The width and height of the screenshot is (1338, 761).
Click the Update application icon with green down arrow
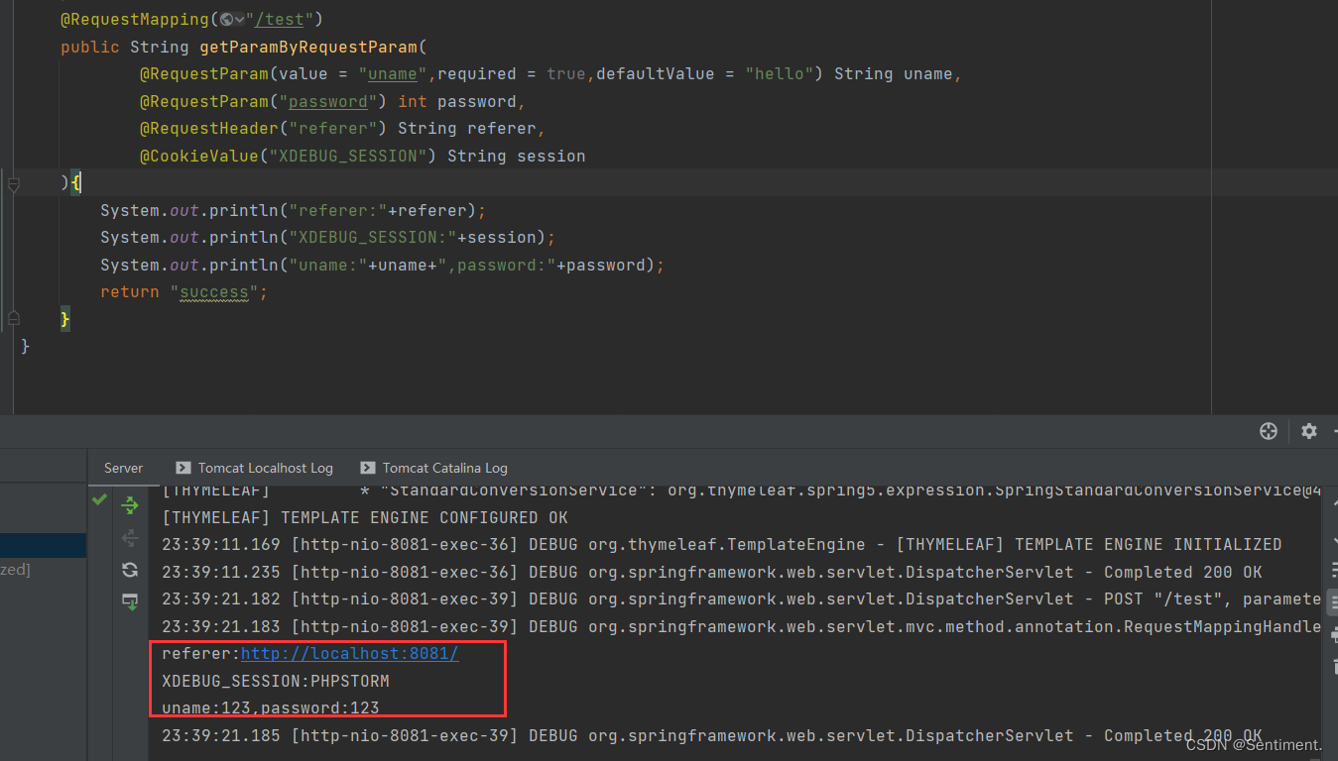pos(130,601)
